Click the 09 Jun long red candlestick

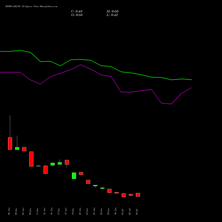pyautogui.click(x=32, y=159)
